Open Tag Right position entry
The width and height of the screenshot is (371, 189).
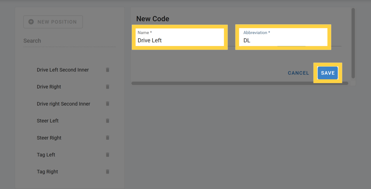pos(47,172)
